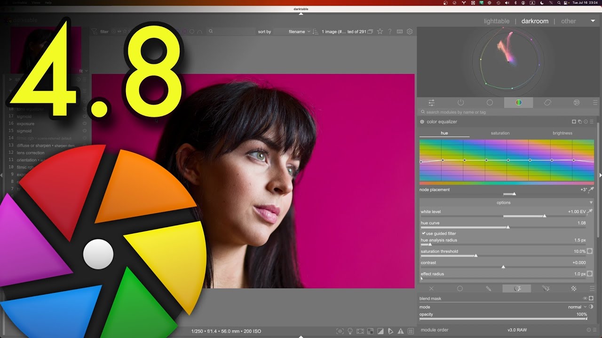
Task: Open module order presets menu
Action: pyautogui.click(x=594, y=330)
